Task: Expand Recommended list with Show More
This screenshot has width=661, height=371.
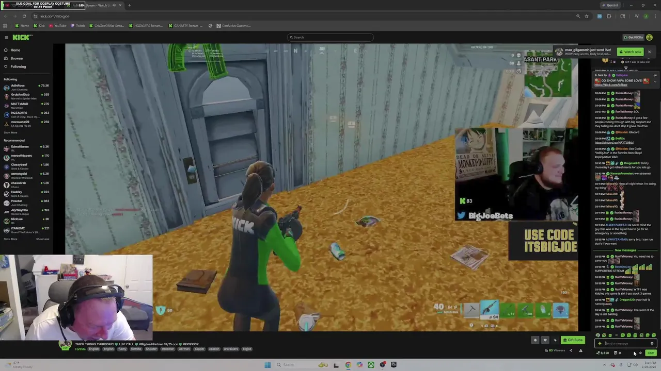Action: point(10,239)
